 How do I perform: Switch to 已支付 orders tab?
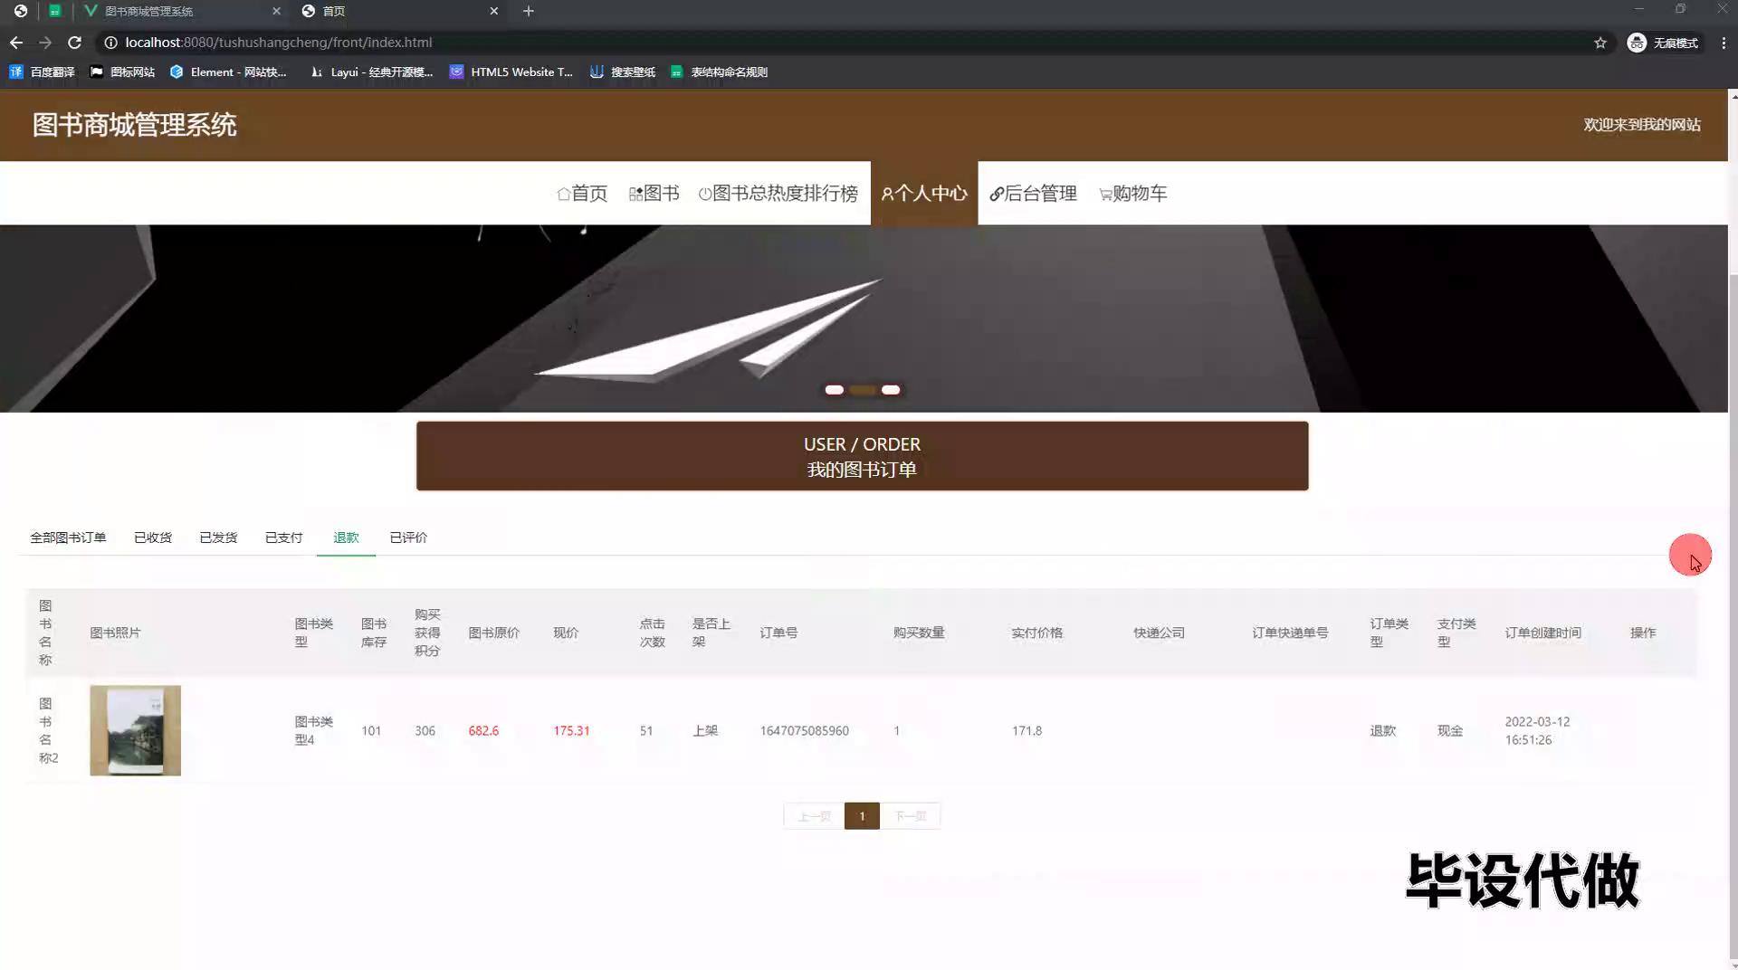tap(283, 537)
